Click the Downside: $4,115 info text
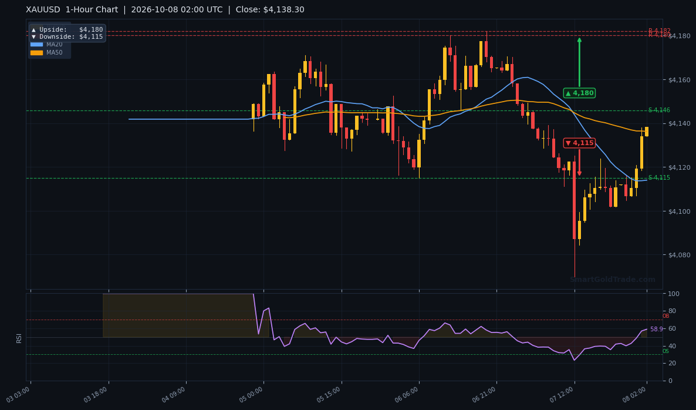The image size is (696, 410). pyautogui.click(x=67, y=37)
